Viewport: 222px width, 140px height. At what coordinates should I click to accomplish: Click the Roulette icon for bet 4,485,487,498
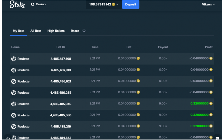(14, 59)
